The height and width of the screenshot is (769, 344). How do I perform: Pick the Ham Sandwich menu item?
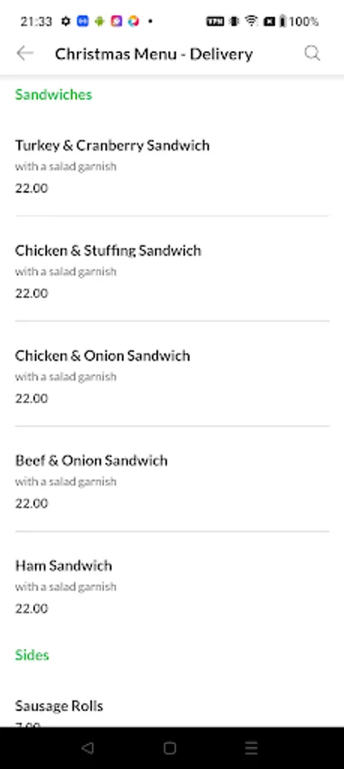pyautogui.click(x=172, y=584)
